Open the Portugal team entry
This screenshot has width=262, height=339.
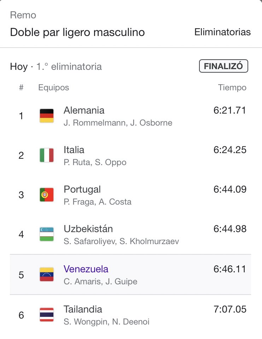click(82, 189)
